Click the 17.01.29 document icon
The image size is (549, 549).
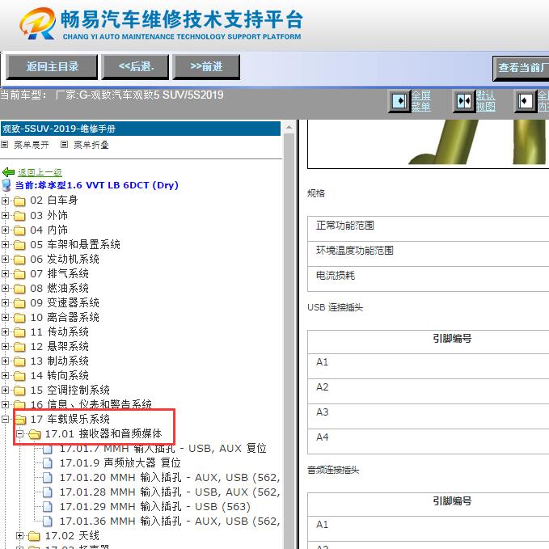pos(48,507)
